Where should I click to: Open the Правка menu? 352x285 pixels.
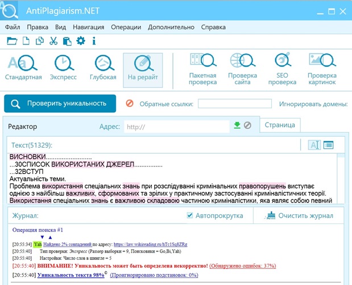(x=38, y=27)
